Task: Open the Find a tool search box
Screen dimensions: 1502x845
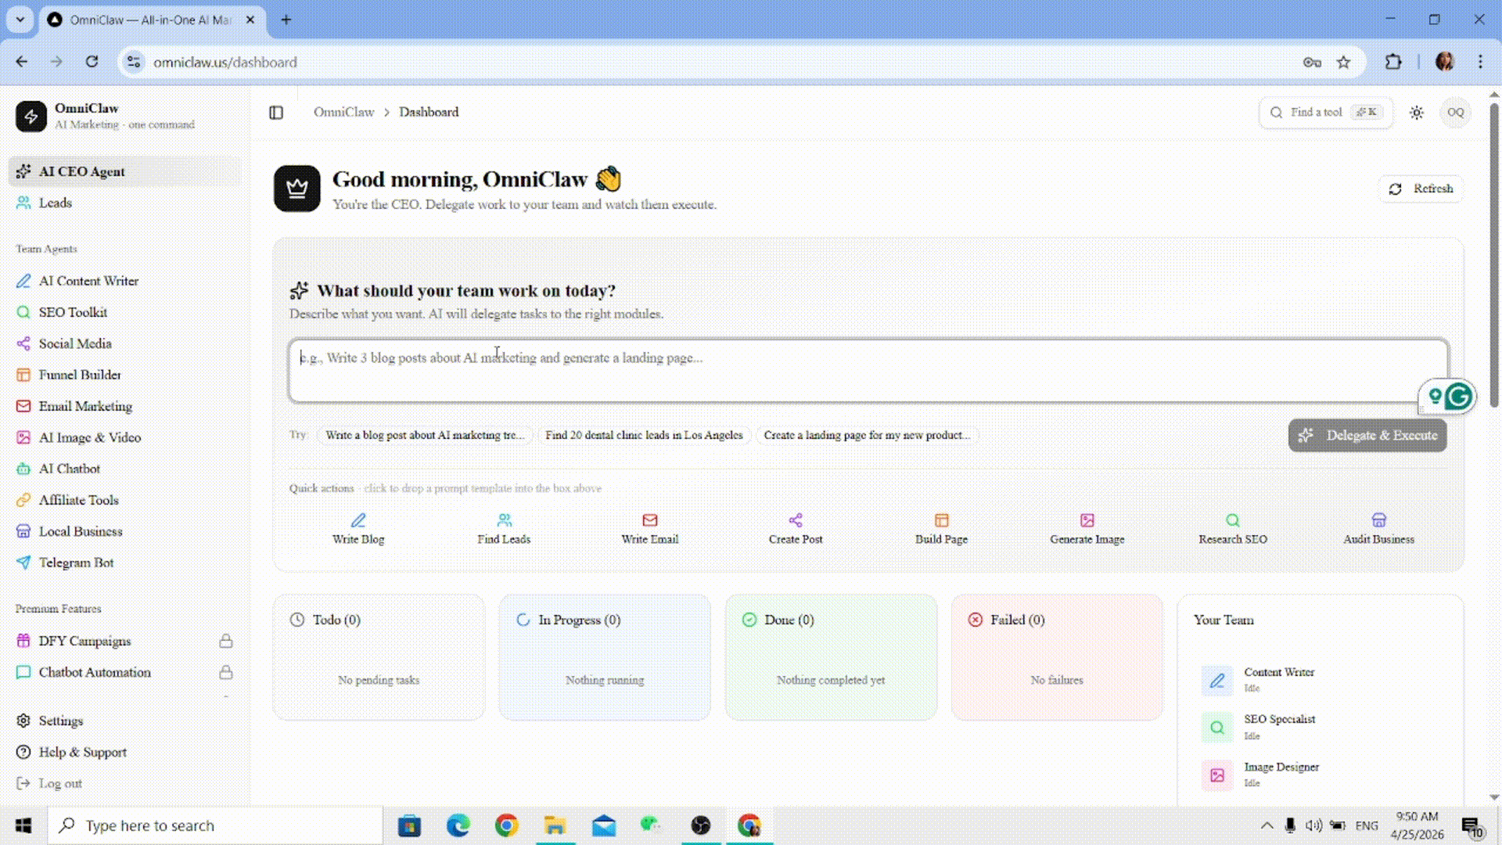Action: click(x=1326, y=113)
